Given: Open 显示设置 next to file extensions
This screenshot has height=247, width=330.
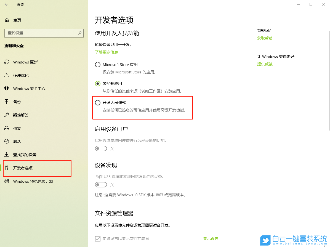Looking at the screenshot, I should pos(211,238).
